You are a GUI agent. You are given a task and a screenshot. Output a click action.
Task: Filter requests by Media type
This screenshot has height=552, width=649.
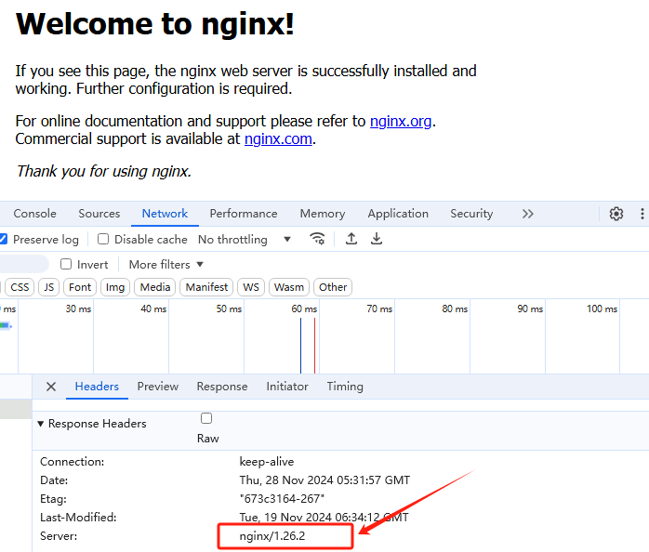154,287
